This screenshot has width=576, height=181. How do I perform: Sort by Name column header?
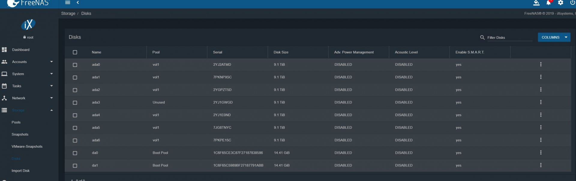click(96, 52)
